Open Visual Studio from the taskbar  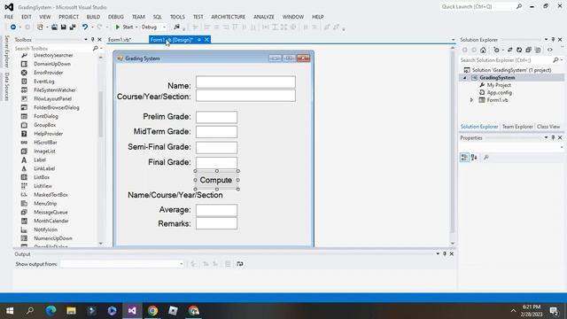point(132,311)
